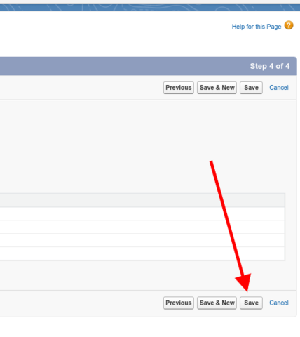Click the top Cancel link
The image size is (300, 337).
279,88
